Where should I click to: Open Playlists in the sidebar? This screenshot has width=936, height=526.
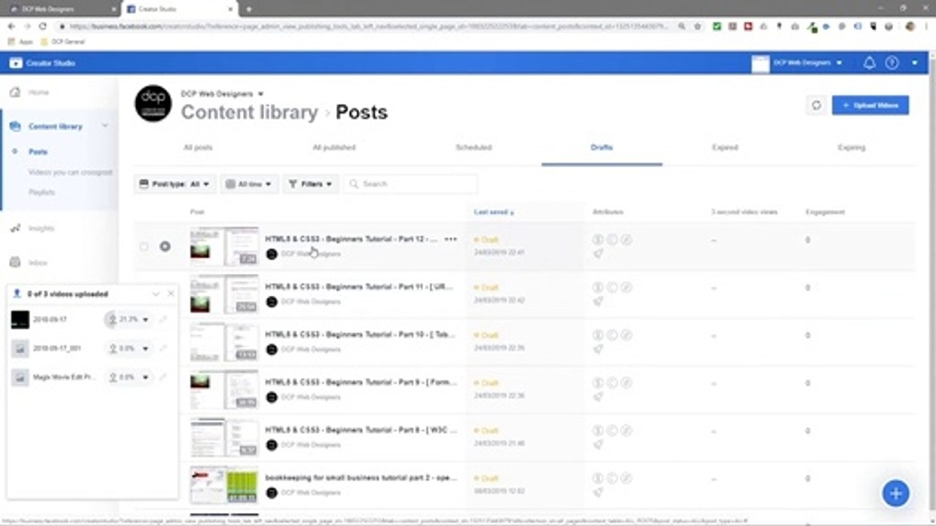[x=42, y=192]
